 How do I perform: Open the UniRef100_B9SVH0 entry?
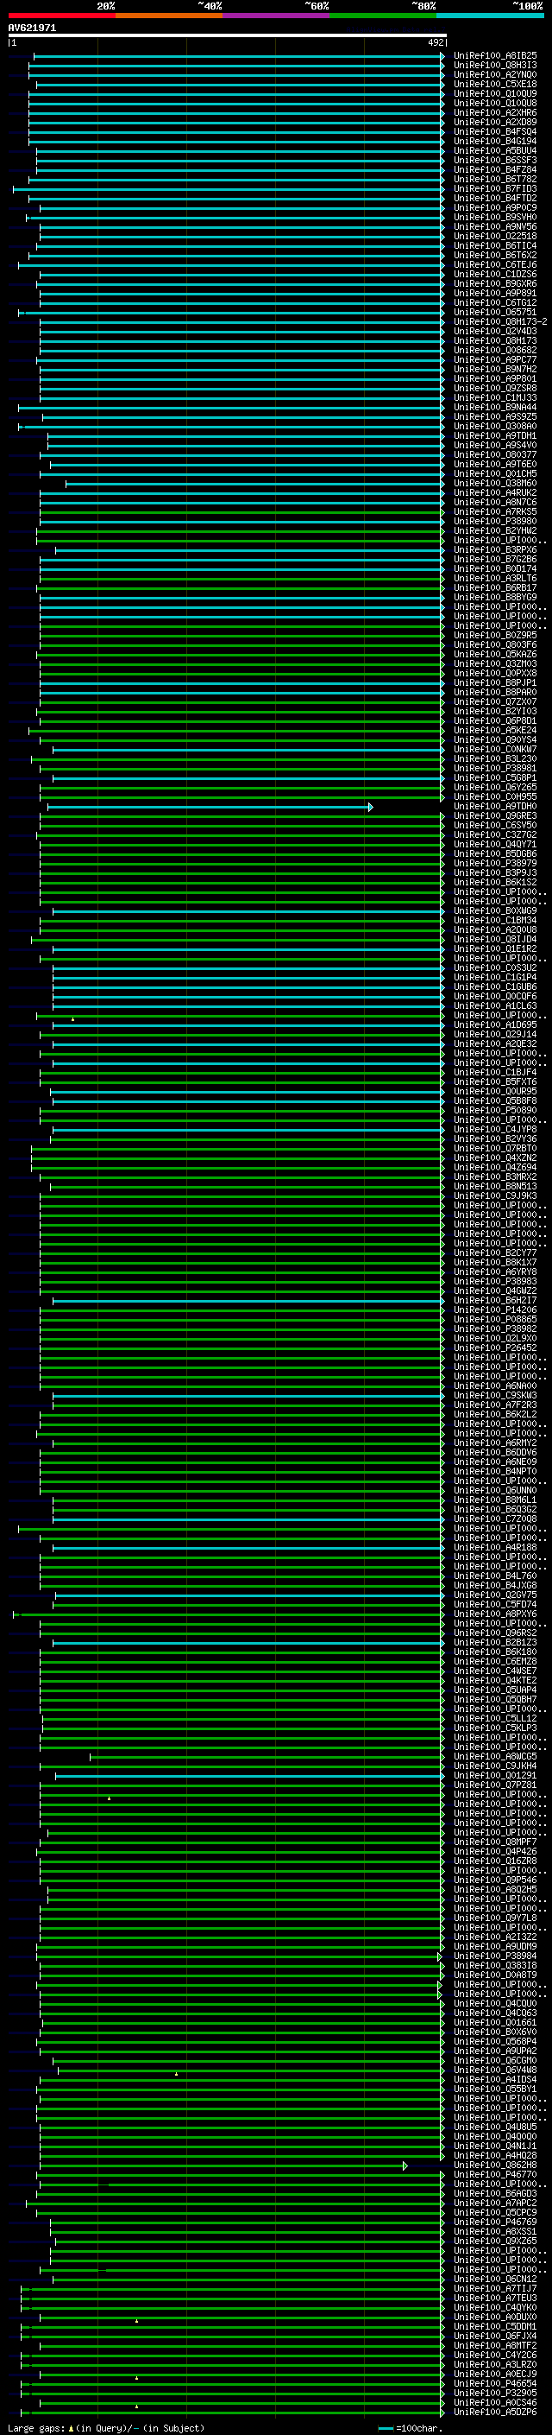pos(494,218)
